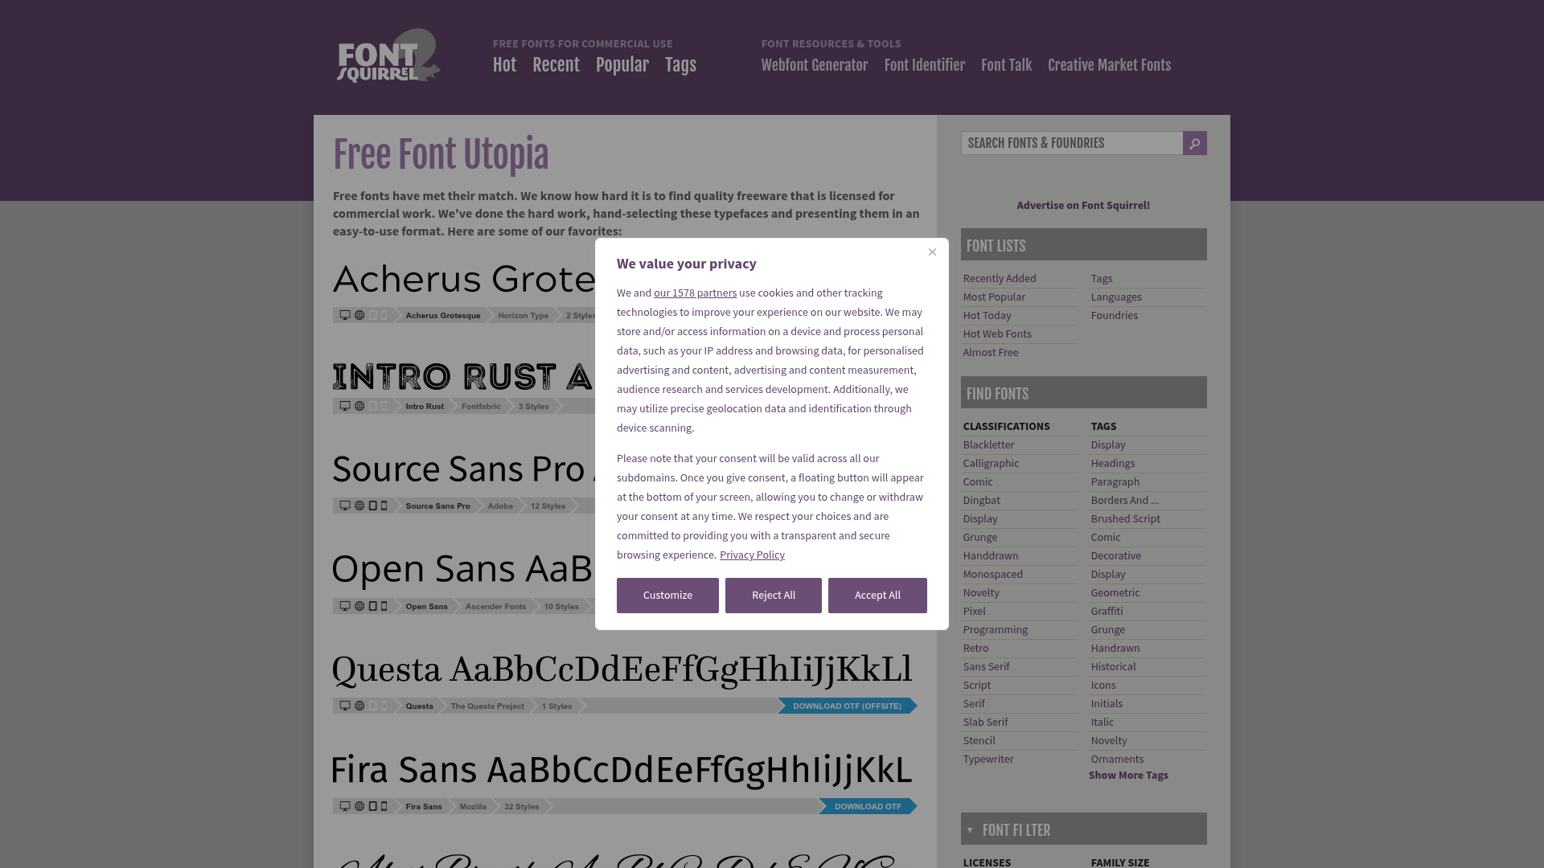The image size is (1544, 868).
Task: Select Ornaments tag
Action: [x=1117, y=759]
